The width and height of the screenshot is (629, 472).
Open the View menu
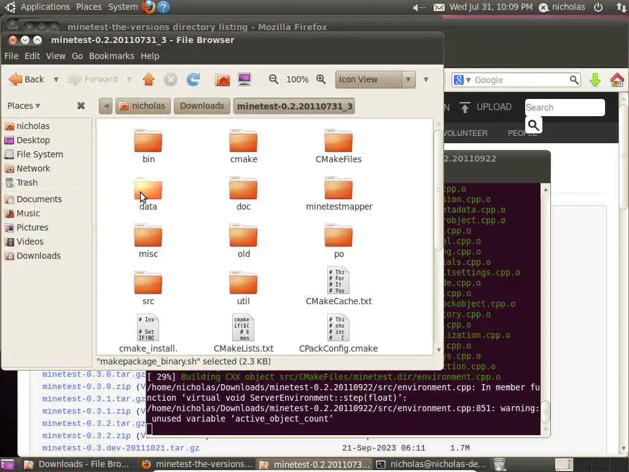click(x=55, y=56)
